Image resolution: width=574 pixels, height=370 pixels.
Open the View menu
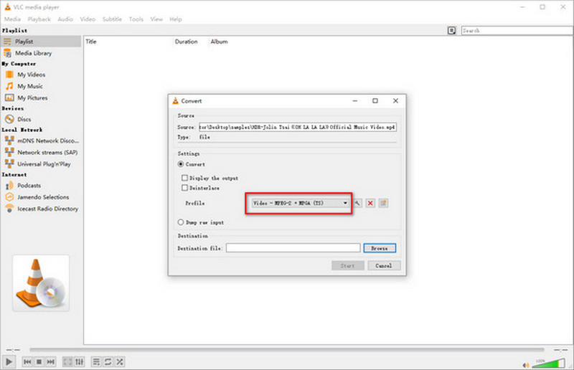[156, 19]
